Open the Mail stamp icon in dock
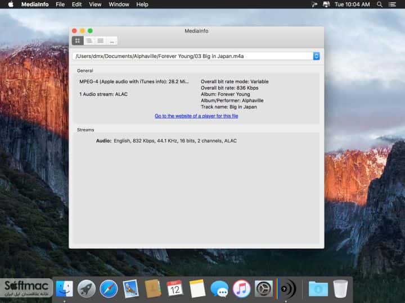Viewport: 405px width, 303px height. click(x=130, y=289)
